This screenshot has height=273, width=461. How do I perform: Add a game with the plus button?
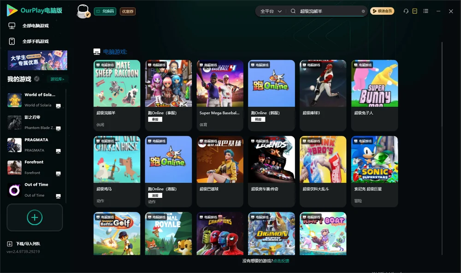tap(35, 217)
